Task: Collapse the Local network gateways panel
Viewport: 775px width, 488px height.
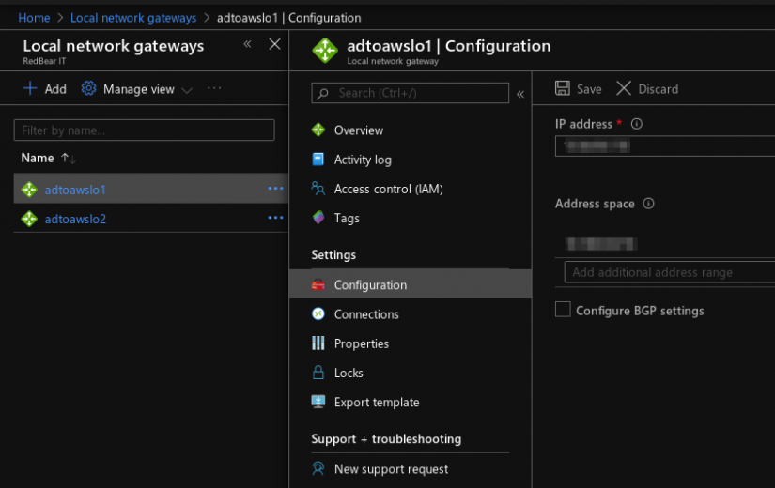Action: (247, 44)
